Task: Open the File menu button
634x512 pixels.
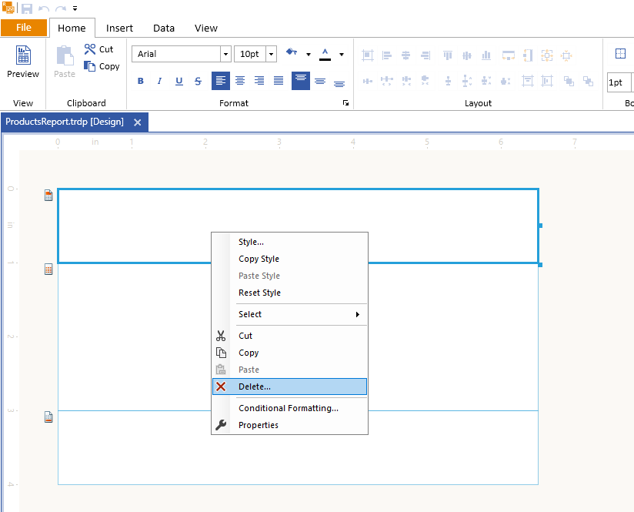Action: pos(24,28)
